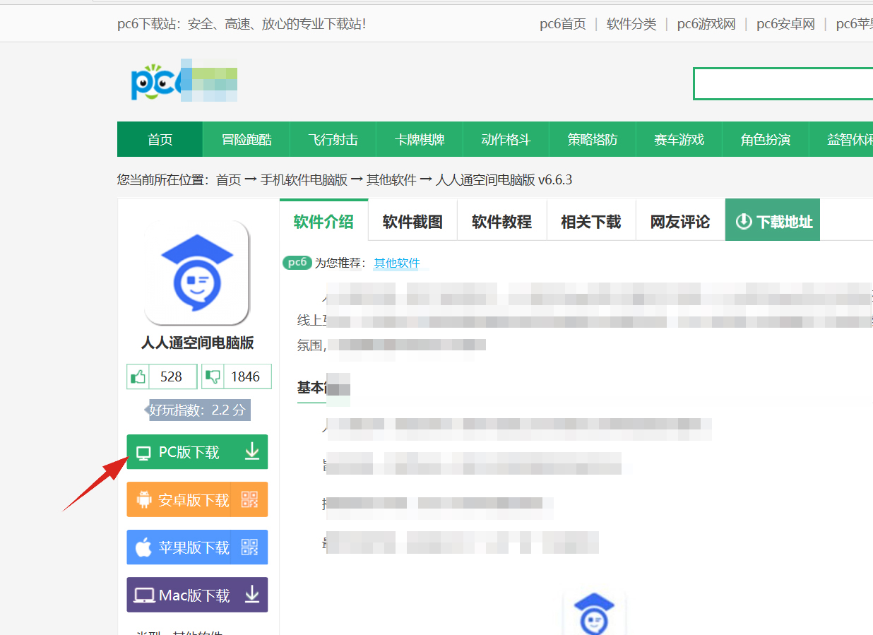Click the 手机软件电脑版 breadcrumb link
Viewport: 873px width, 635px height.
click(304, 179)
